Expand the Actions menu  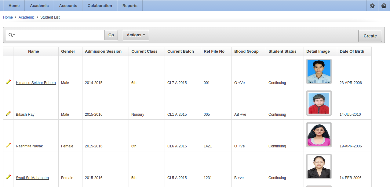point(136,35)
